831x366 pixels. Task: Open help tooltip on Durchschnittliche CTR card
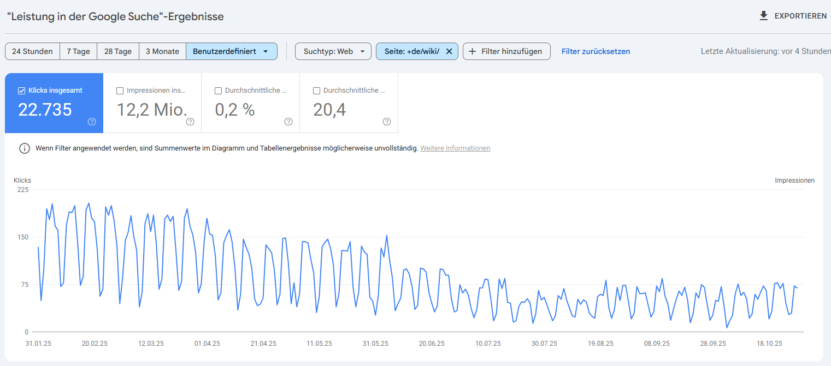288,122
